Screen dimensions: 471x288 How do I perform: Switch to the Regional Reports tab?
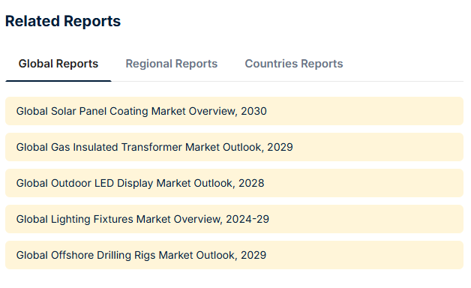[x=171, y=64]
